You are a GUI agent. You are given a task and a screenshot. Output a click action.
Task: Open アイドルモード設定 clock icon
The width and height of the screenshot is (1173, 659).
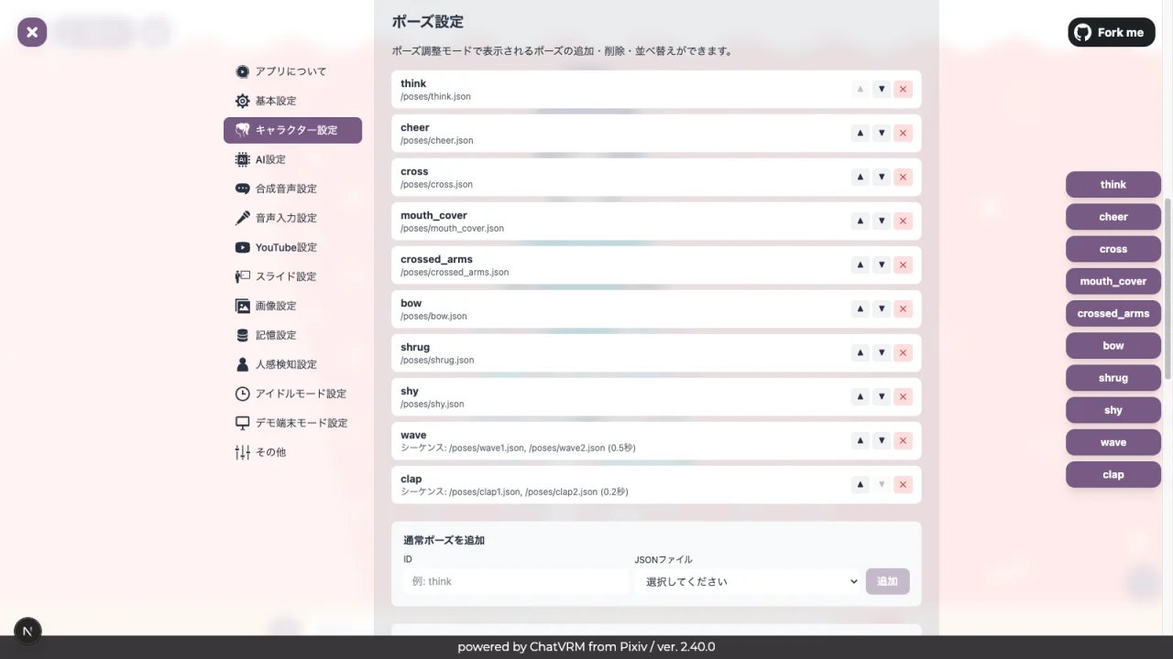[x=242, y=394]
